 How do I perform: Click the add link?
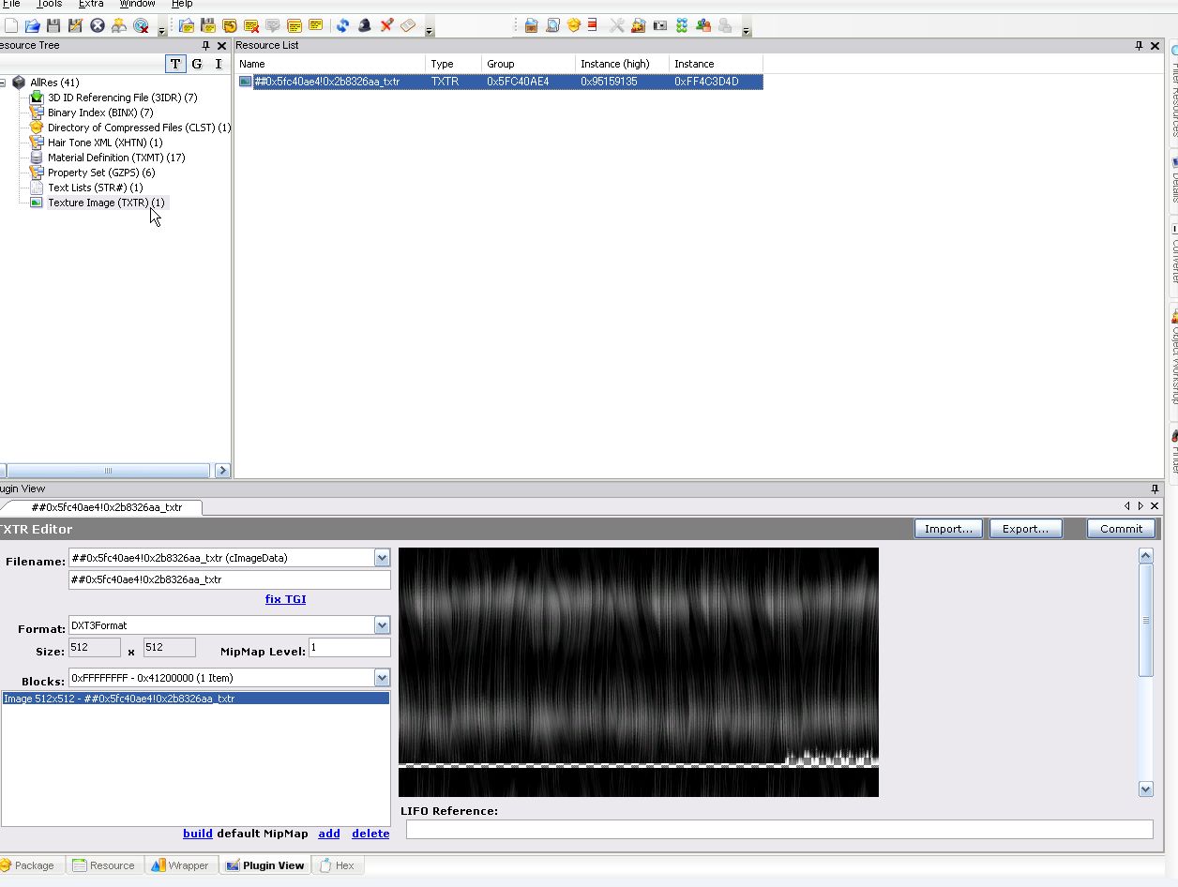(x=328, y=834)
